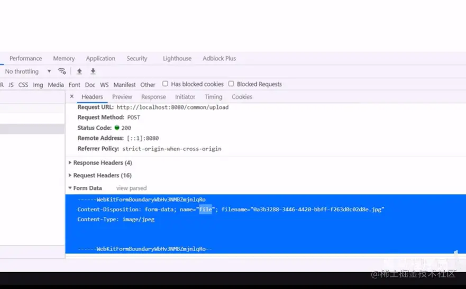Select the Cookies tab
The height and width of the screenshot is (289, 466).
242,97
